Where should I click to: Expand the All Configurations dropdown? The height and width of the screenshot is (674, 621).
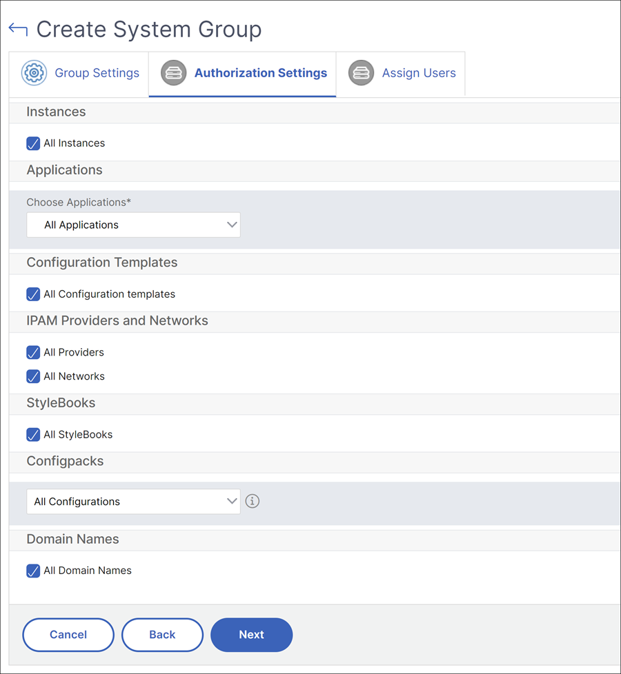click(133, 501)
